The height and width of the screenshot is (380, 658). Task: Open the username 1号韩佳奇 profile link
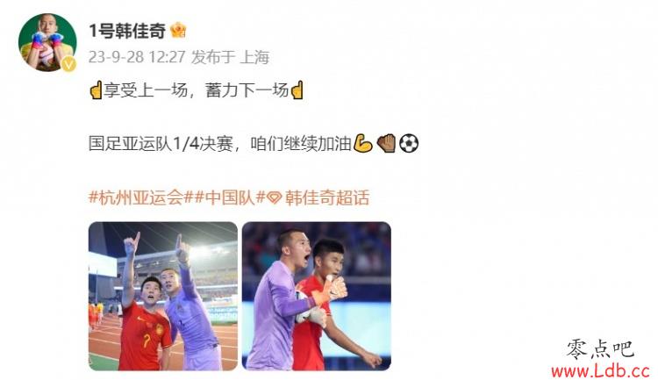pyautogui.click(x=127, y=31)
